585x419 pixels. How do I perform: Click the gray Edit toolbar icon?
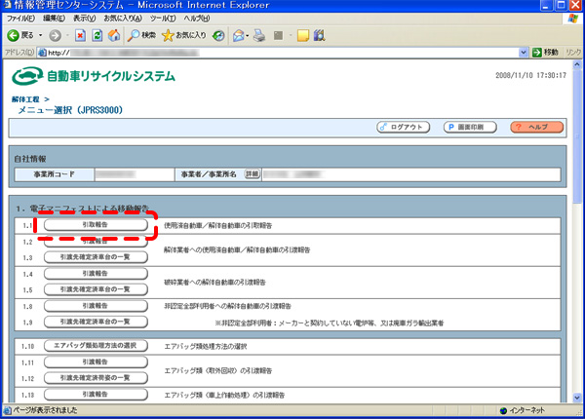click(x=278, y=35)
